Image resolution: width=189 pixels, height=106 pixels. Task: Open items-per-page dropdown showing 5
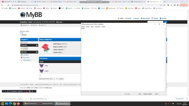pos(56,79)
